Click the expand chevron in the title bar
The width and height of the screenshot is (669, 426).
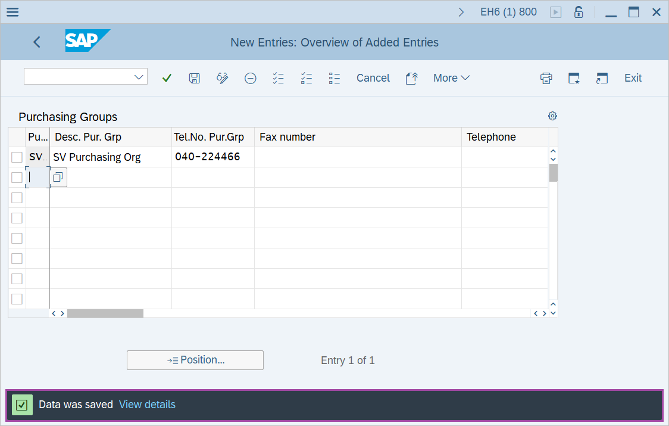coord(461,11)
